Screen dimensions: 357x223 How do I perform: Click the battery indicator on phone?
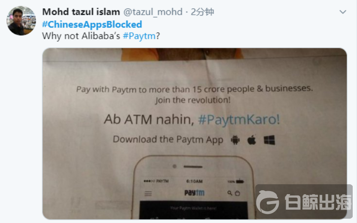click(x=240, y=182)
